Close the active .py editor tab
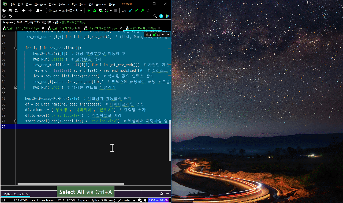Image resolution: width=343 pixels, height=203 pixels. pos(159,28)
